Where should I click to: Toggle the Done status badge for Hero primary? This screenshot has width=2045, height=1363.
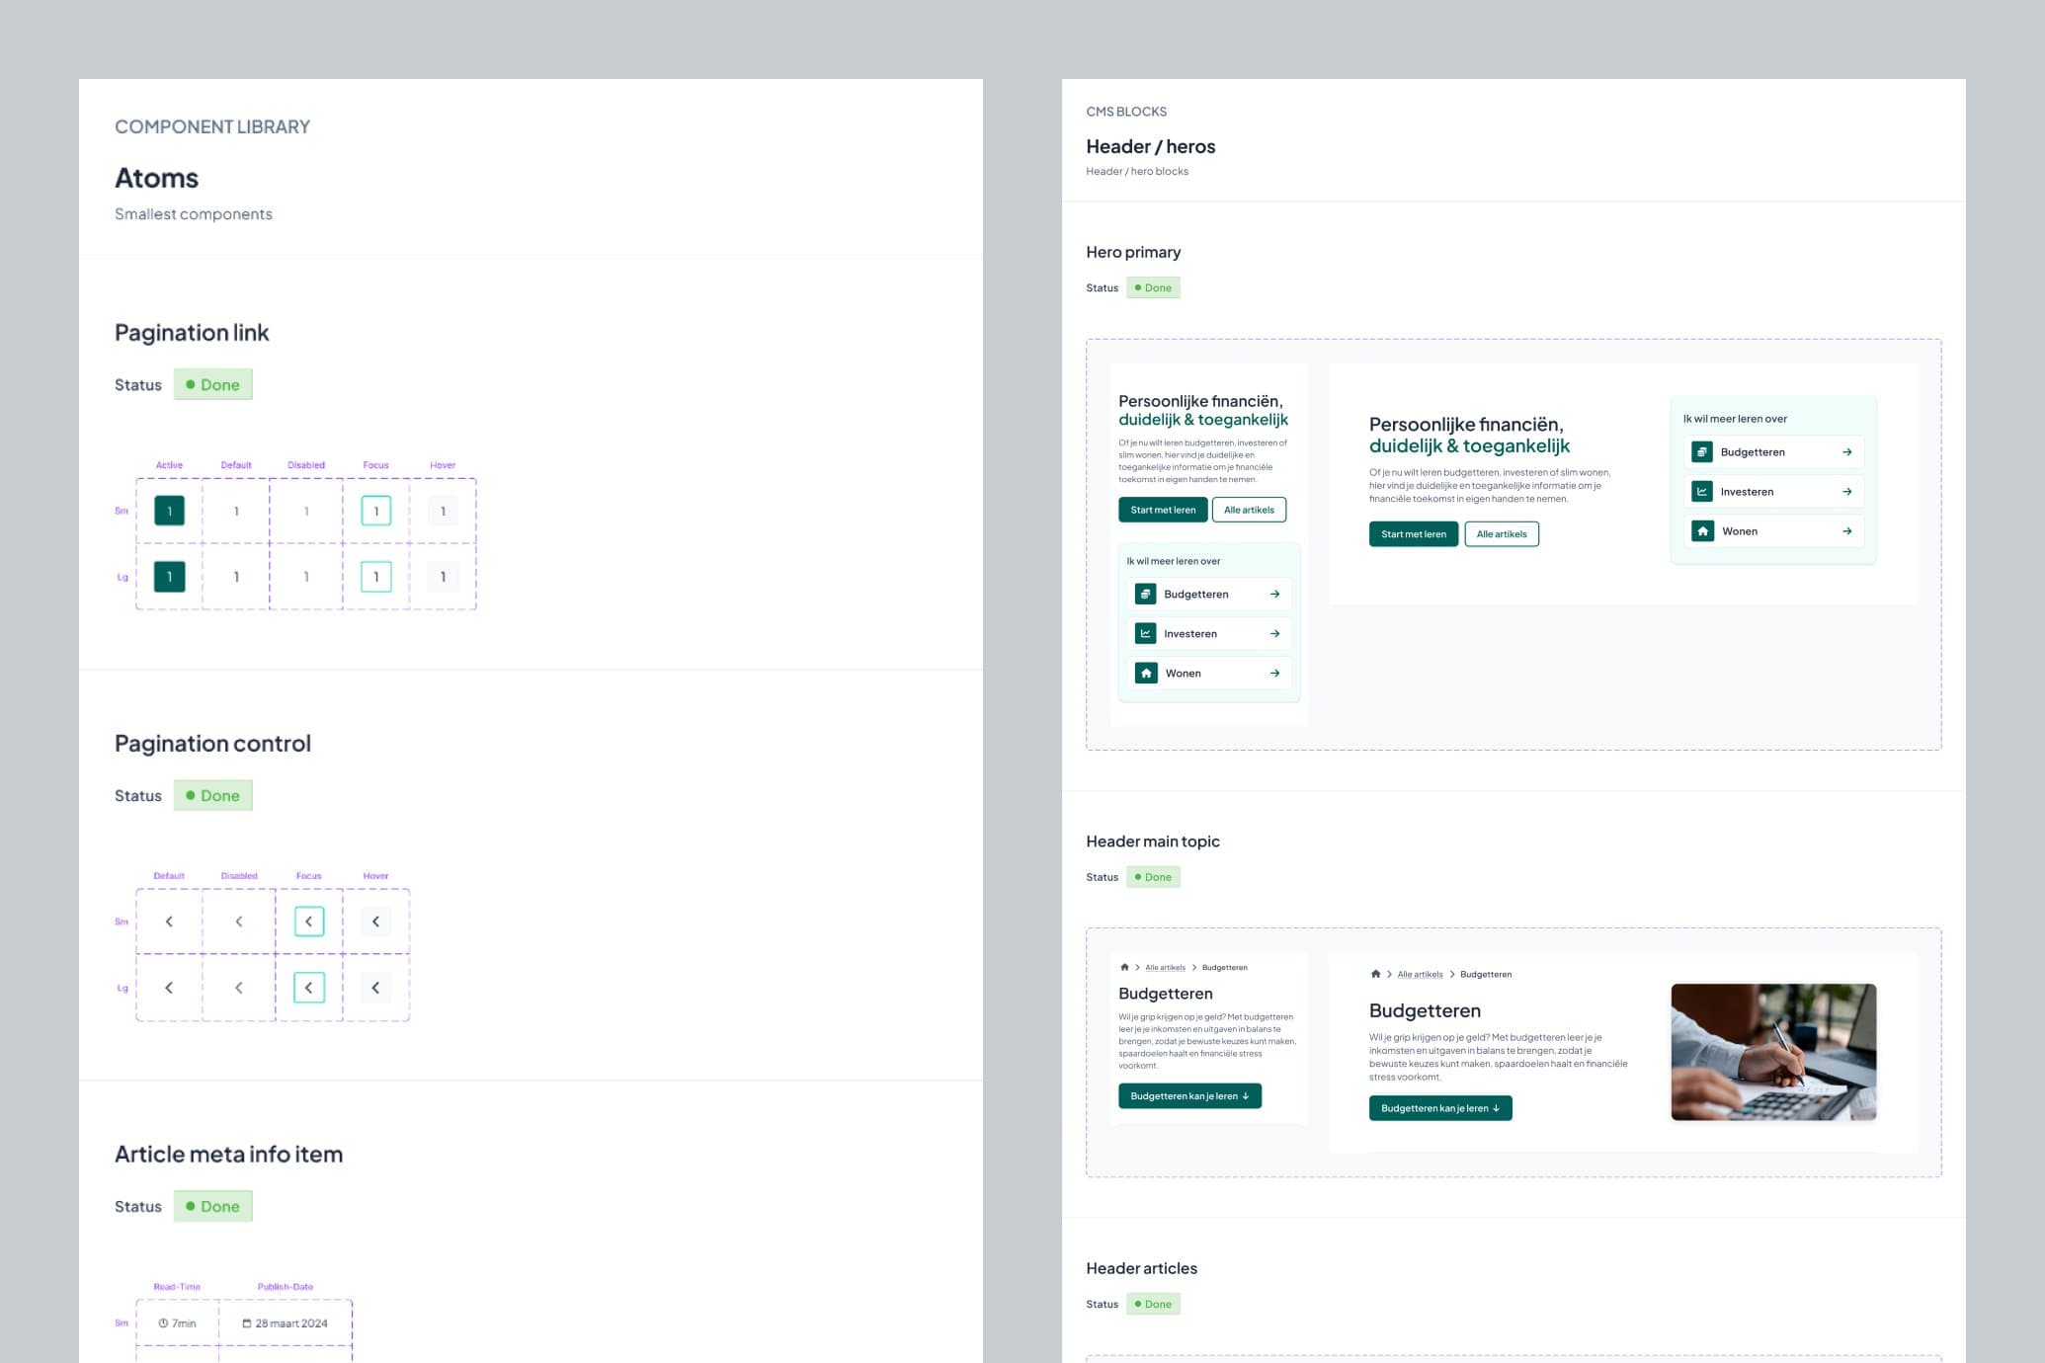pos(1153,287)
